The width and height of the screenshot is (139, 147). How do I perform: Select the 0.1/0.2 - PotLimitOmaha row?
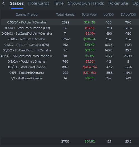click(x=70, y=39)
